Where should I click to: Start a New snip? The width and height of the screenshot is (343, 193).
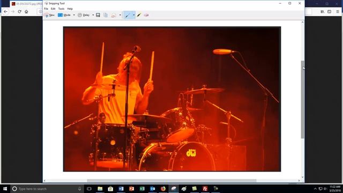[x=49, y=15]
